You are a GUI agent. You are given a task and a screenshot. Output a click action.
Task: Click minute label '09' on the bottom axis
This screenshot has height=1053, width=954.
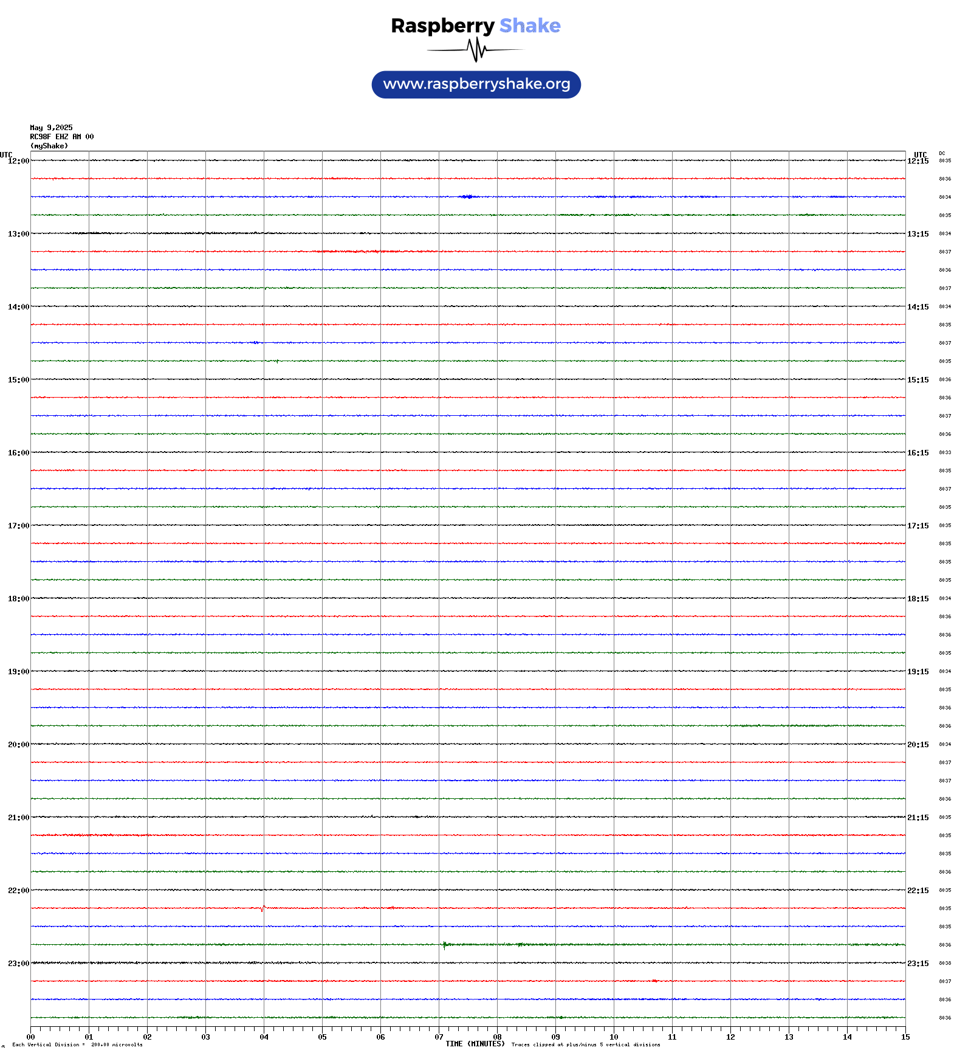[x=555, y=1037]
